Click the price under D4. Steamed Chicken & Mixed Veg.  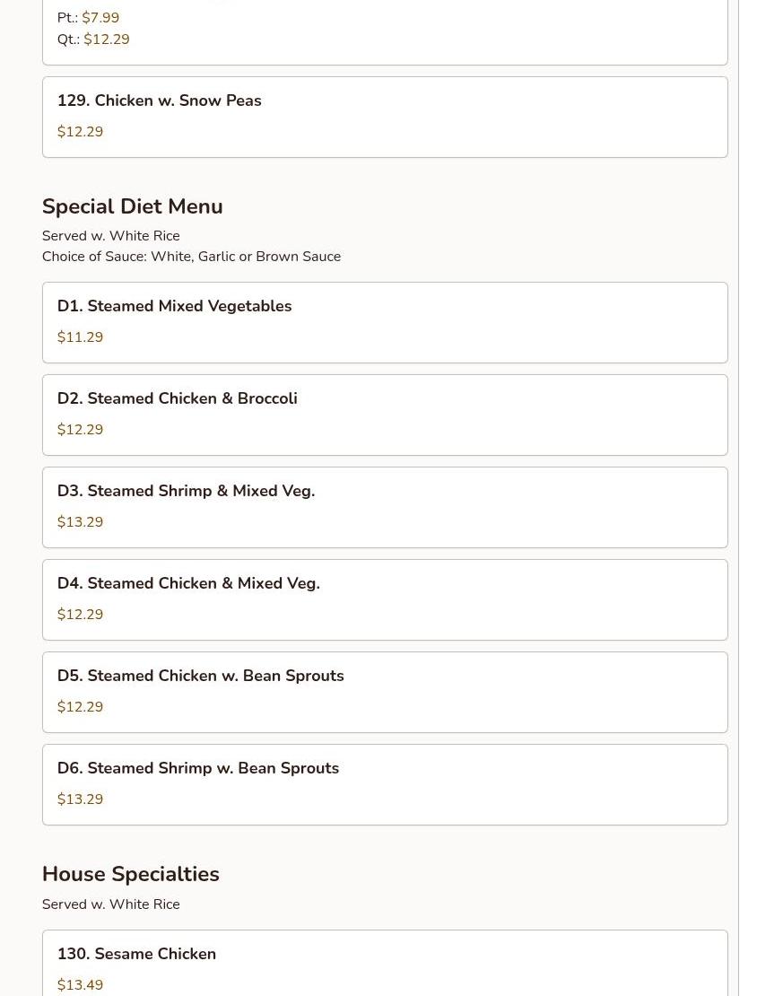[80, 615]
